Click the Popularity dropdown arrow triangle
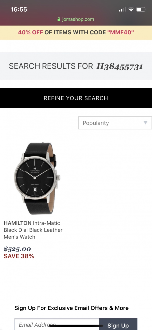 click(146, 123)
